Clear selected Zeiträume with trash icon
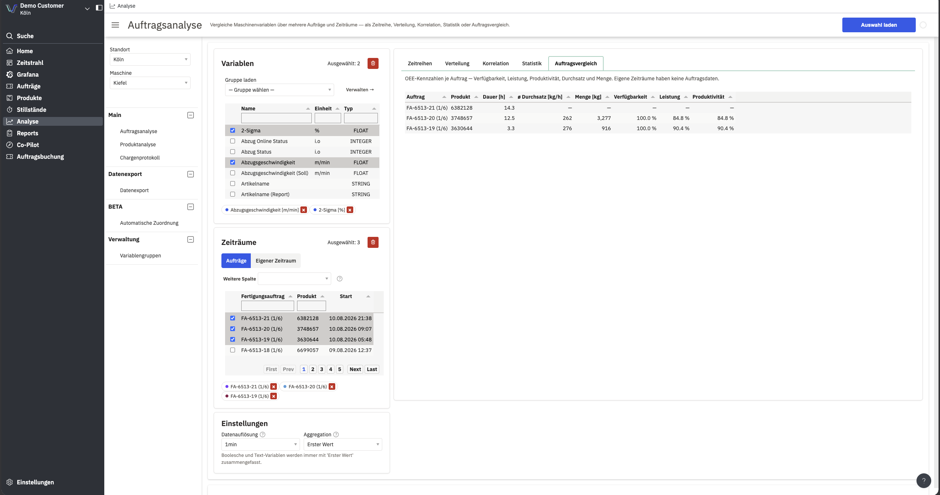Image resolution: width=940 pixels, height=495 pixels. pos(373,242)
